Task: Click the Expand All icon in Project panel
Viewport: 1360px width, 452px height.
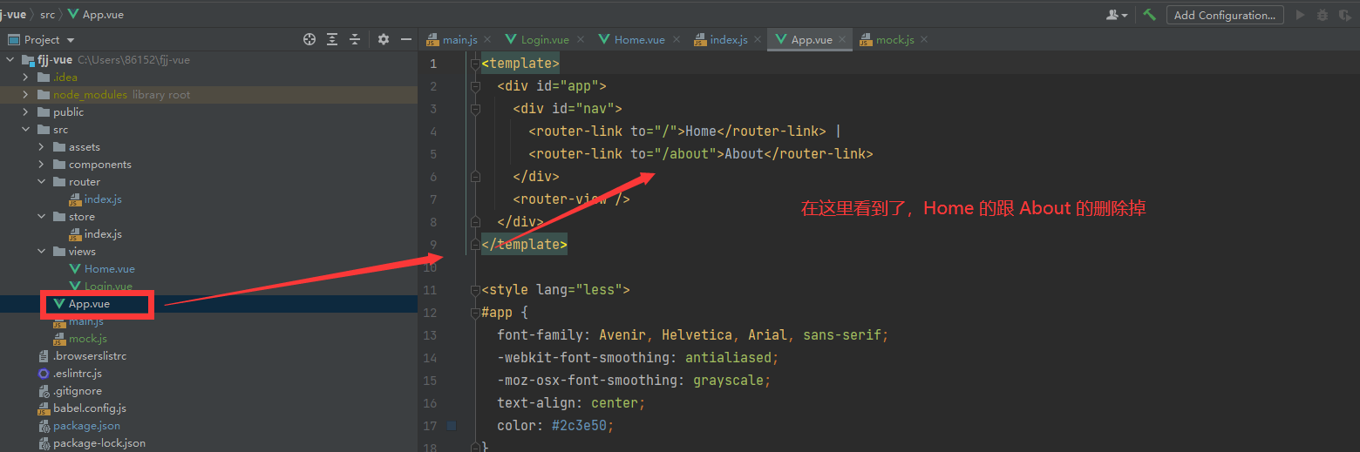Action: [x=332, y=39]
